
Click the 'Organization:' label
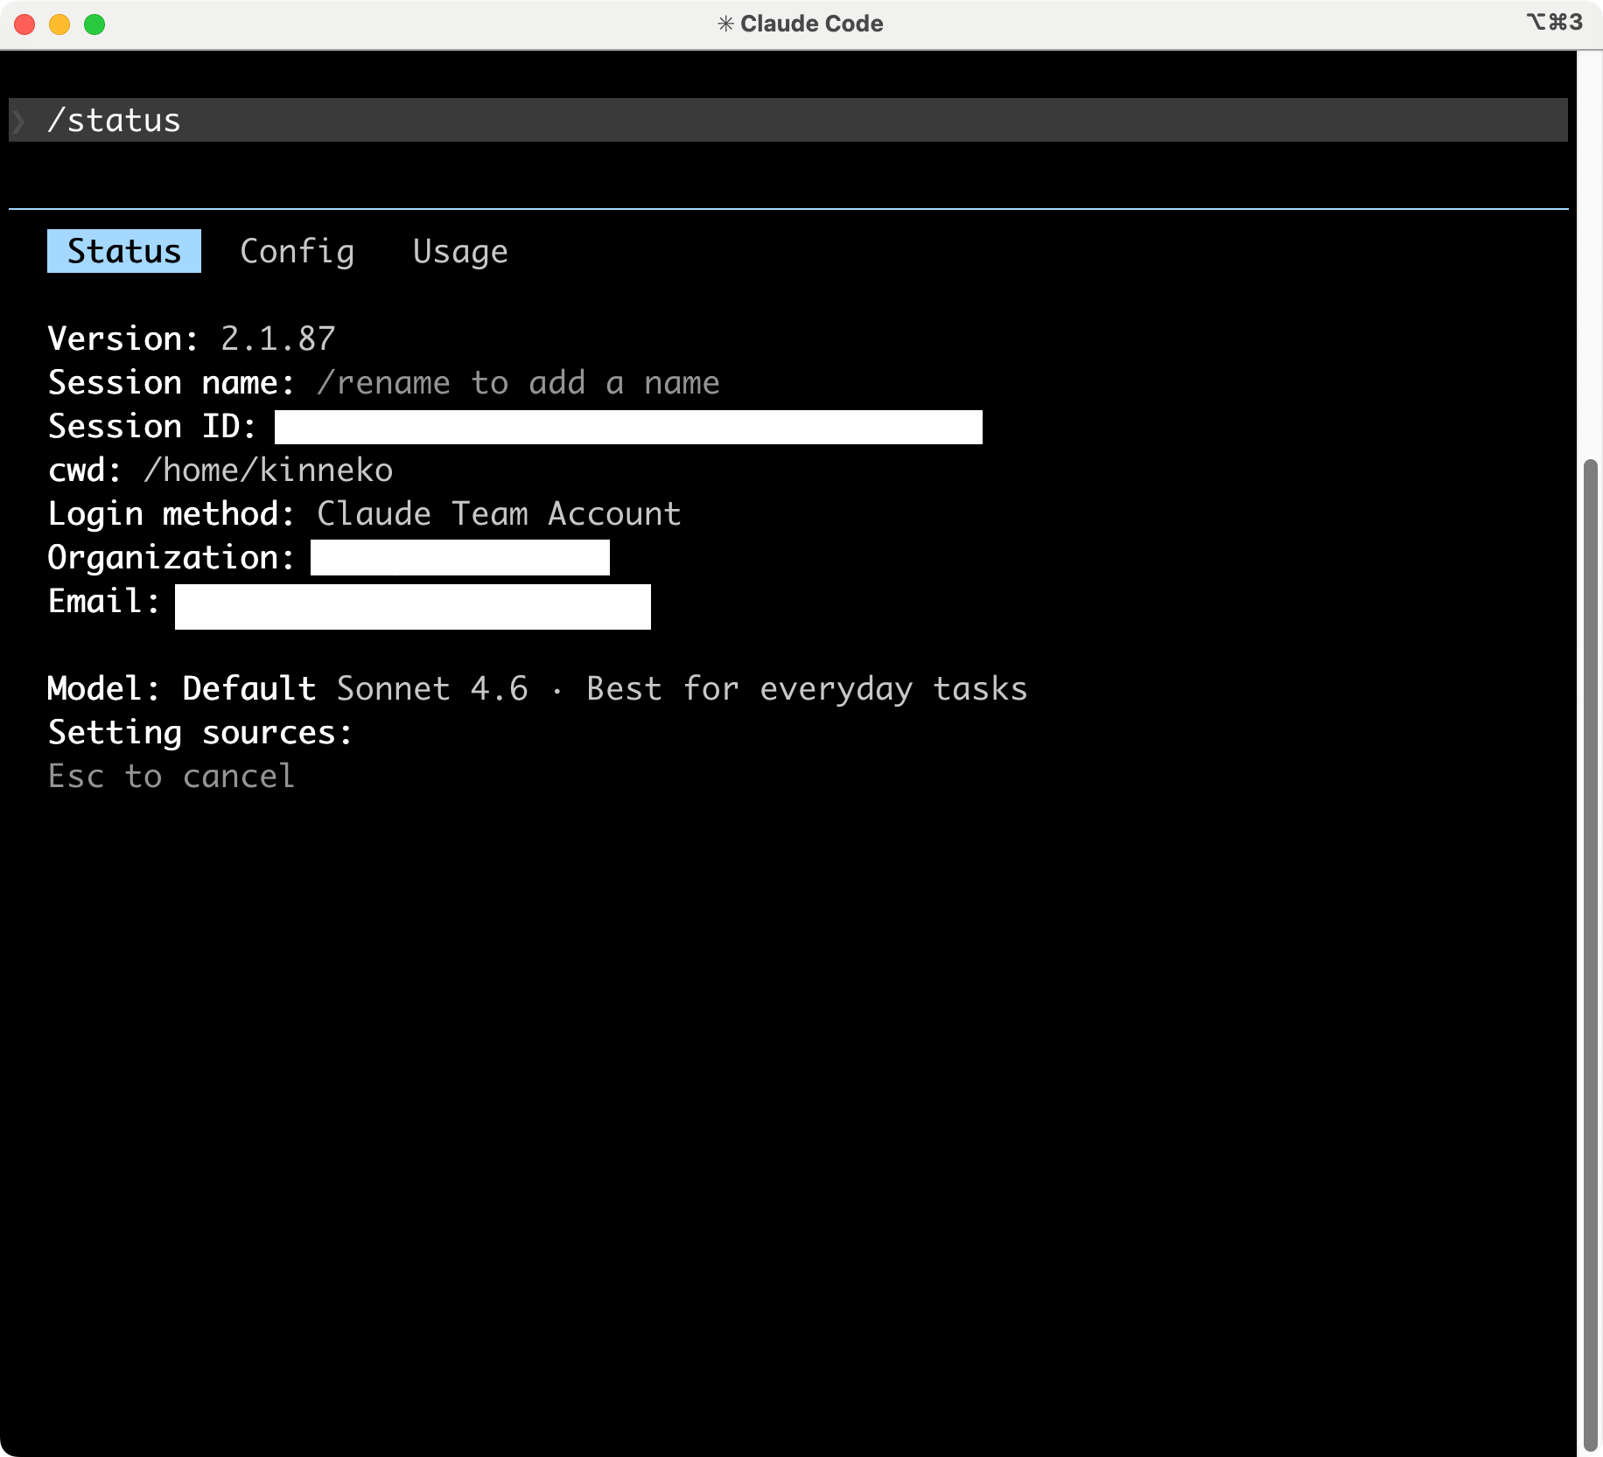click(x=171, y=557)
